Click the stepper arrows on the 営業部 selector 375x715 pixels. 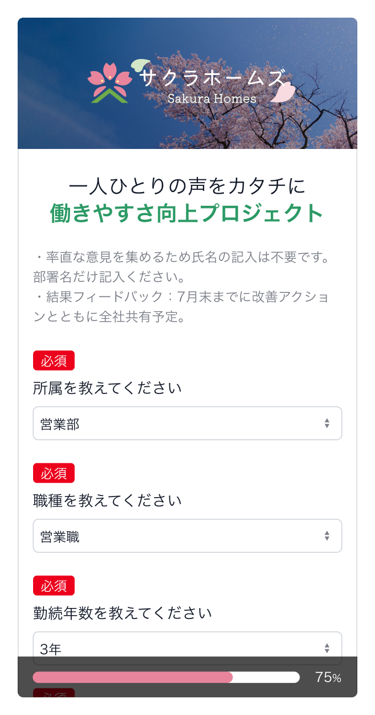click(325, 423)
